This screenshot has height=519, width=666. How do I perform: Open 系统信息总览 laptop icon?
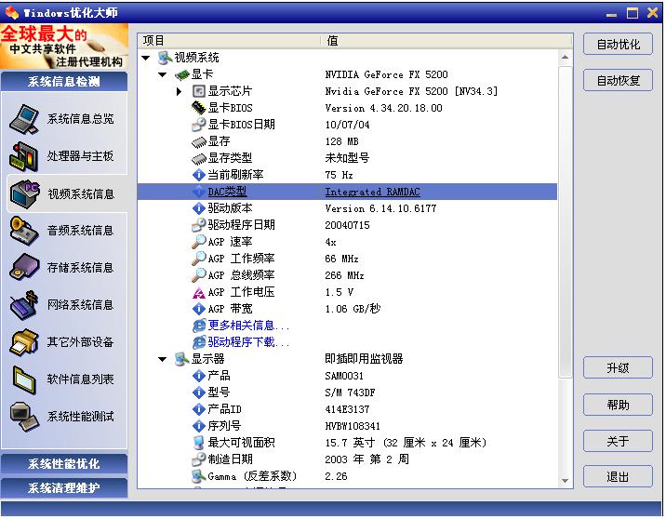[x=24, y=118]
